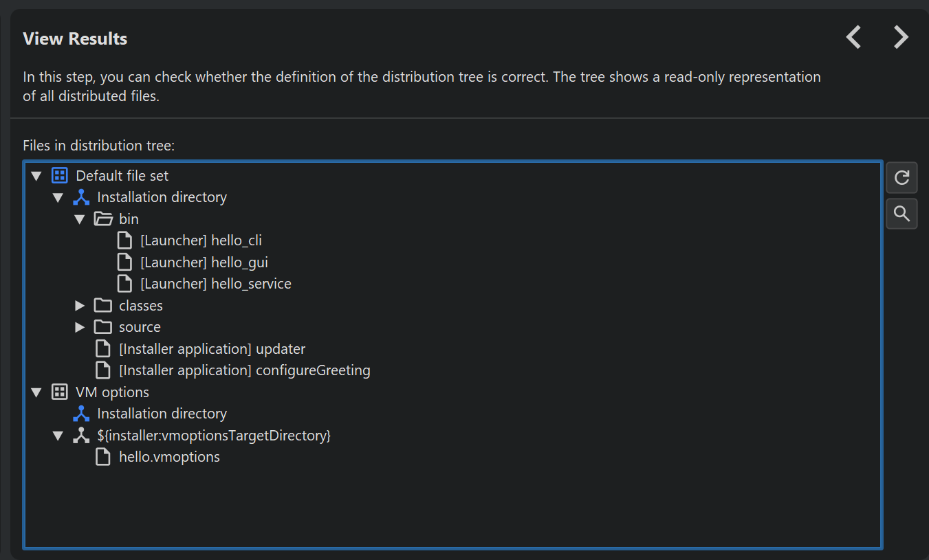Image resolution: width=929 pixels, height=560 pixels.
Task: Select the configureGreeting installer application
Action: (244, 370)
